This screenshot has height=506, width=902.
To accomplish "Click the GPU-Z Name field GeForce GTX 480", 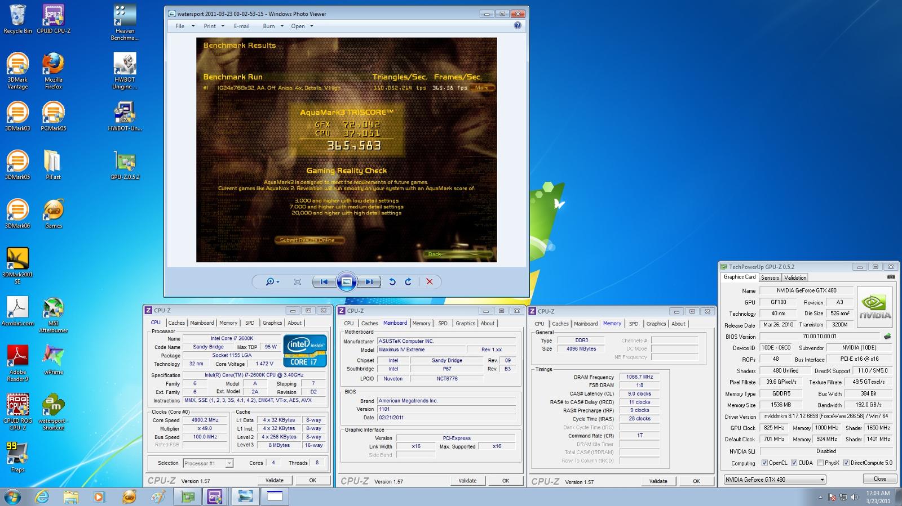I will click(x=806, y=290).
